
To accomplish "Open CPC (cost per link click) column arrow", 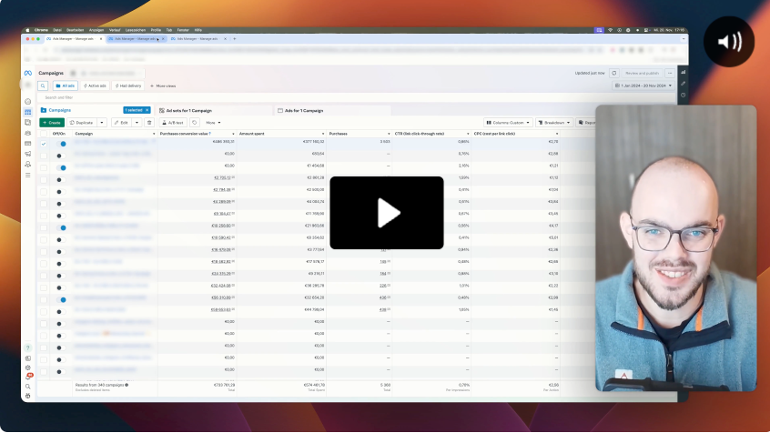I will coord(556,134).
